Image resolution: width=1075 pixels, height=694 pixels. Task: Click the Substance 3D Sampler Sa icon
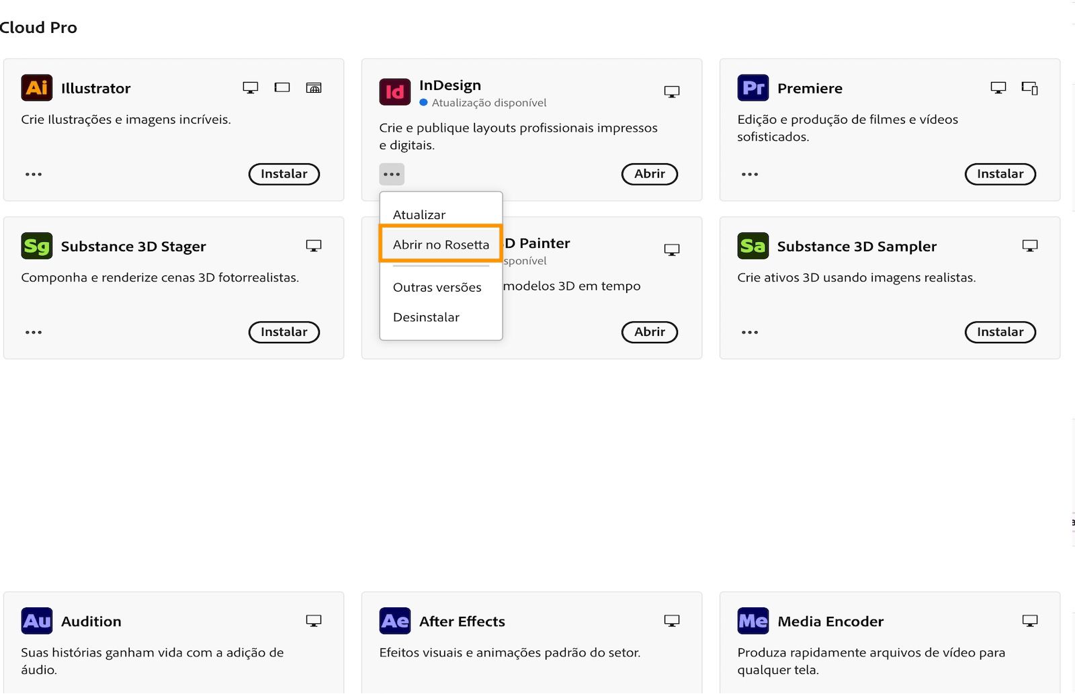point(753,246)
